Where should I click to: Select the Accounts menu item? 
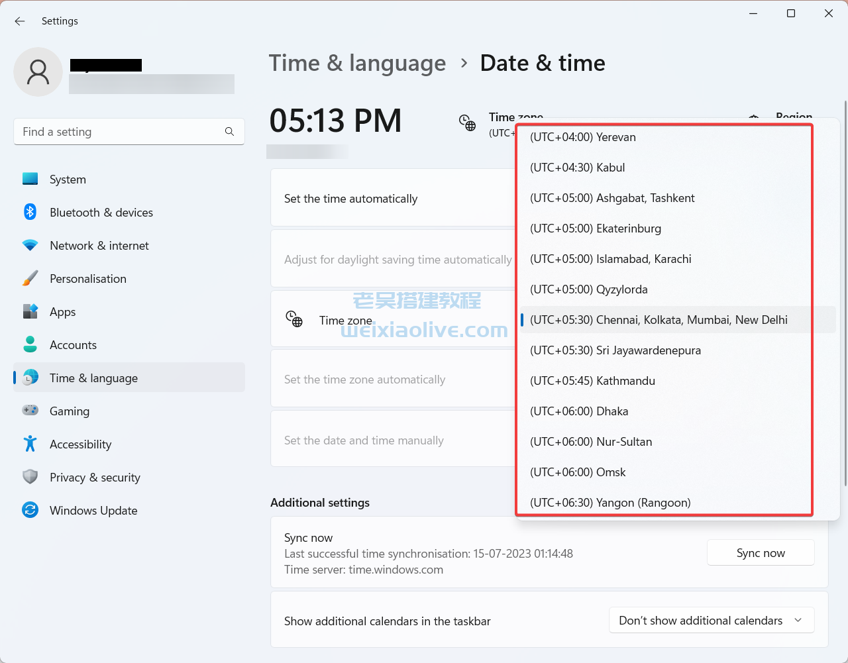(x=73, y=345)
